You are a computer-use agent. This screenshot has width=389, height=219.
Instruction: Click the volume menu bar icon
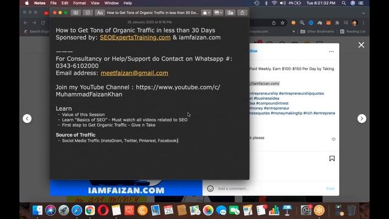tap(283, 3)
